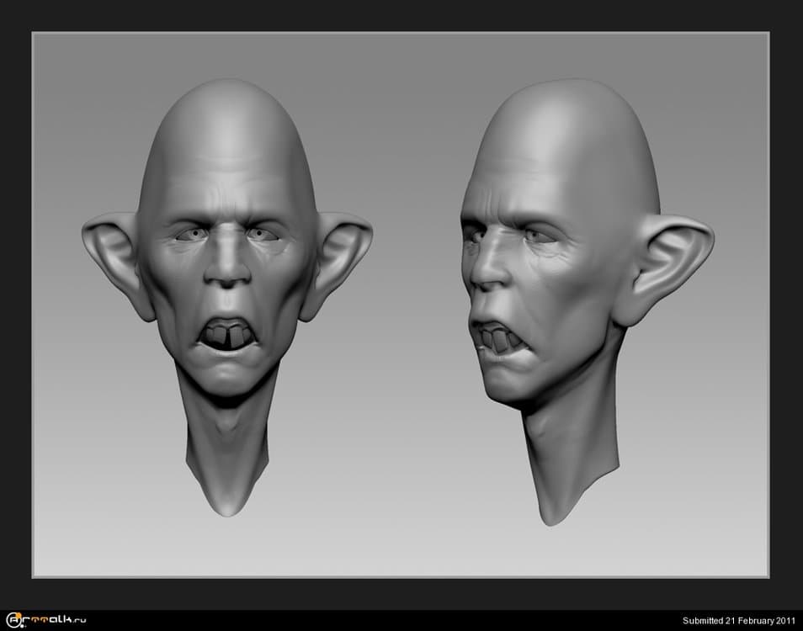Click the teeth of the side-view head
This screenshot has width=803, height=631.
click(x=497, y=340)
